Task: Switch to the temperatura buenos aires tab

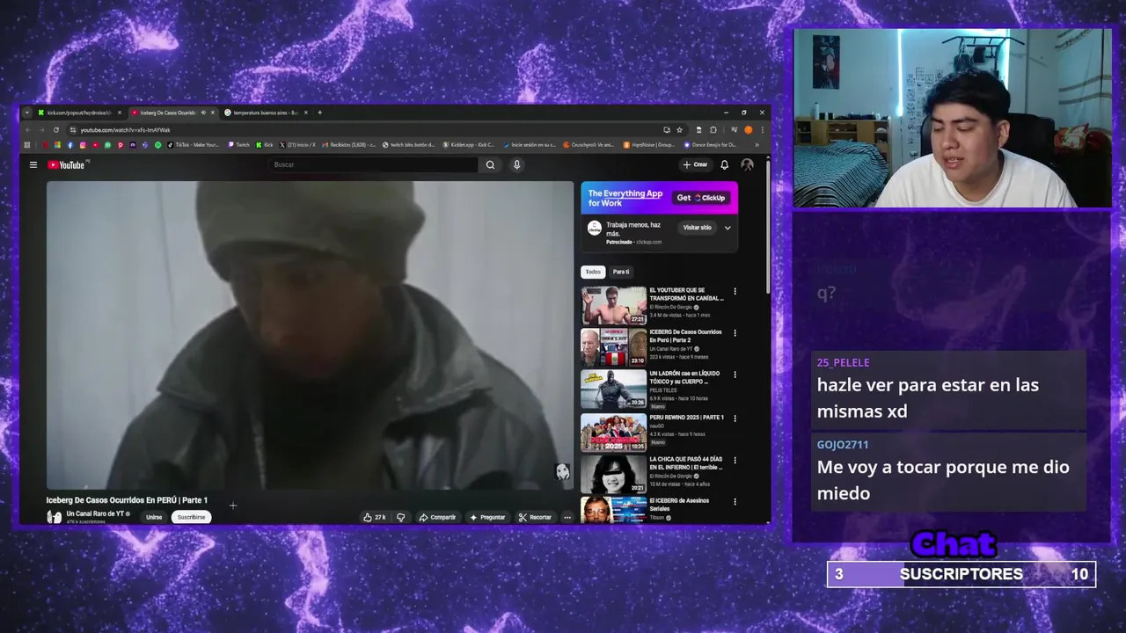Action: tap(264, 113)
